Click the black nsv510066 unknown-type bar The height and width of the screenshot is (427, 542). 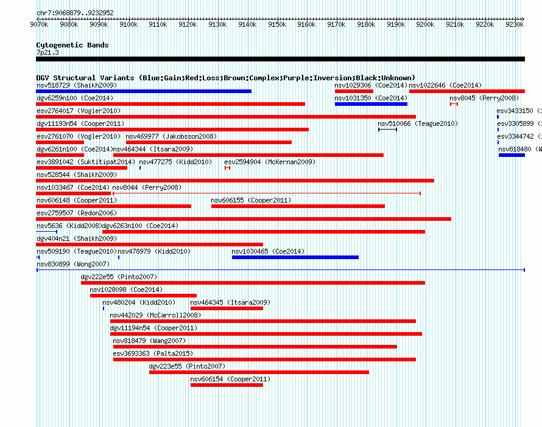point(387,130)
